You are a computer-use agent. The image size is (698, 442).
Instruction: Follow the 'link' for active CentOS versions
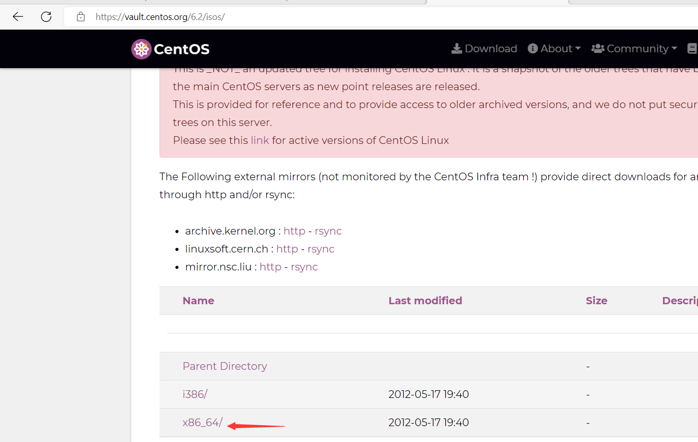[260, 140]
